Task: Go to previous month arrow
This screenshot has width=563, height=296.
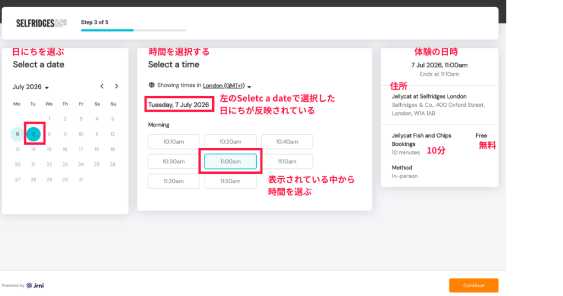Action: 102,86
